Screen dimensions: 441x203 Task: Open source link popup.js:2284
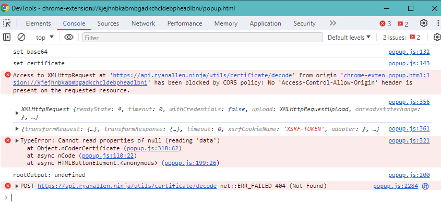[396, 186]
